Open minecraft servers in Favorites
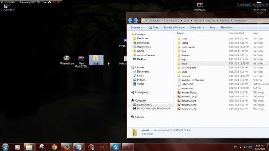Screen dimensions: 269x151 (144, 55)
